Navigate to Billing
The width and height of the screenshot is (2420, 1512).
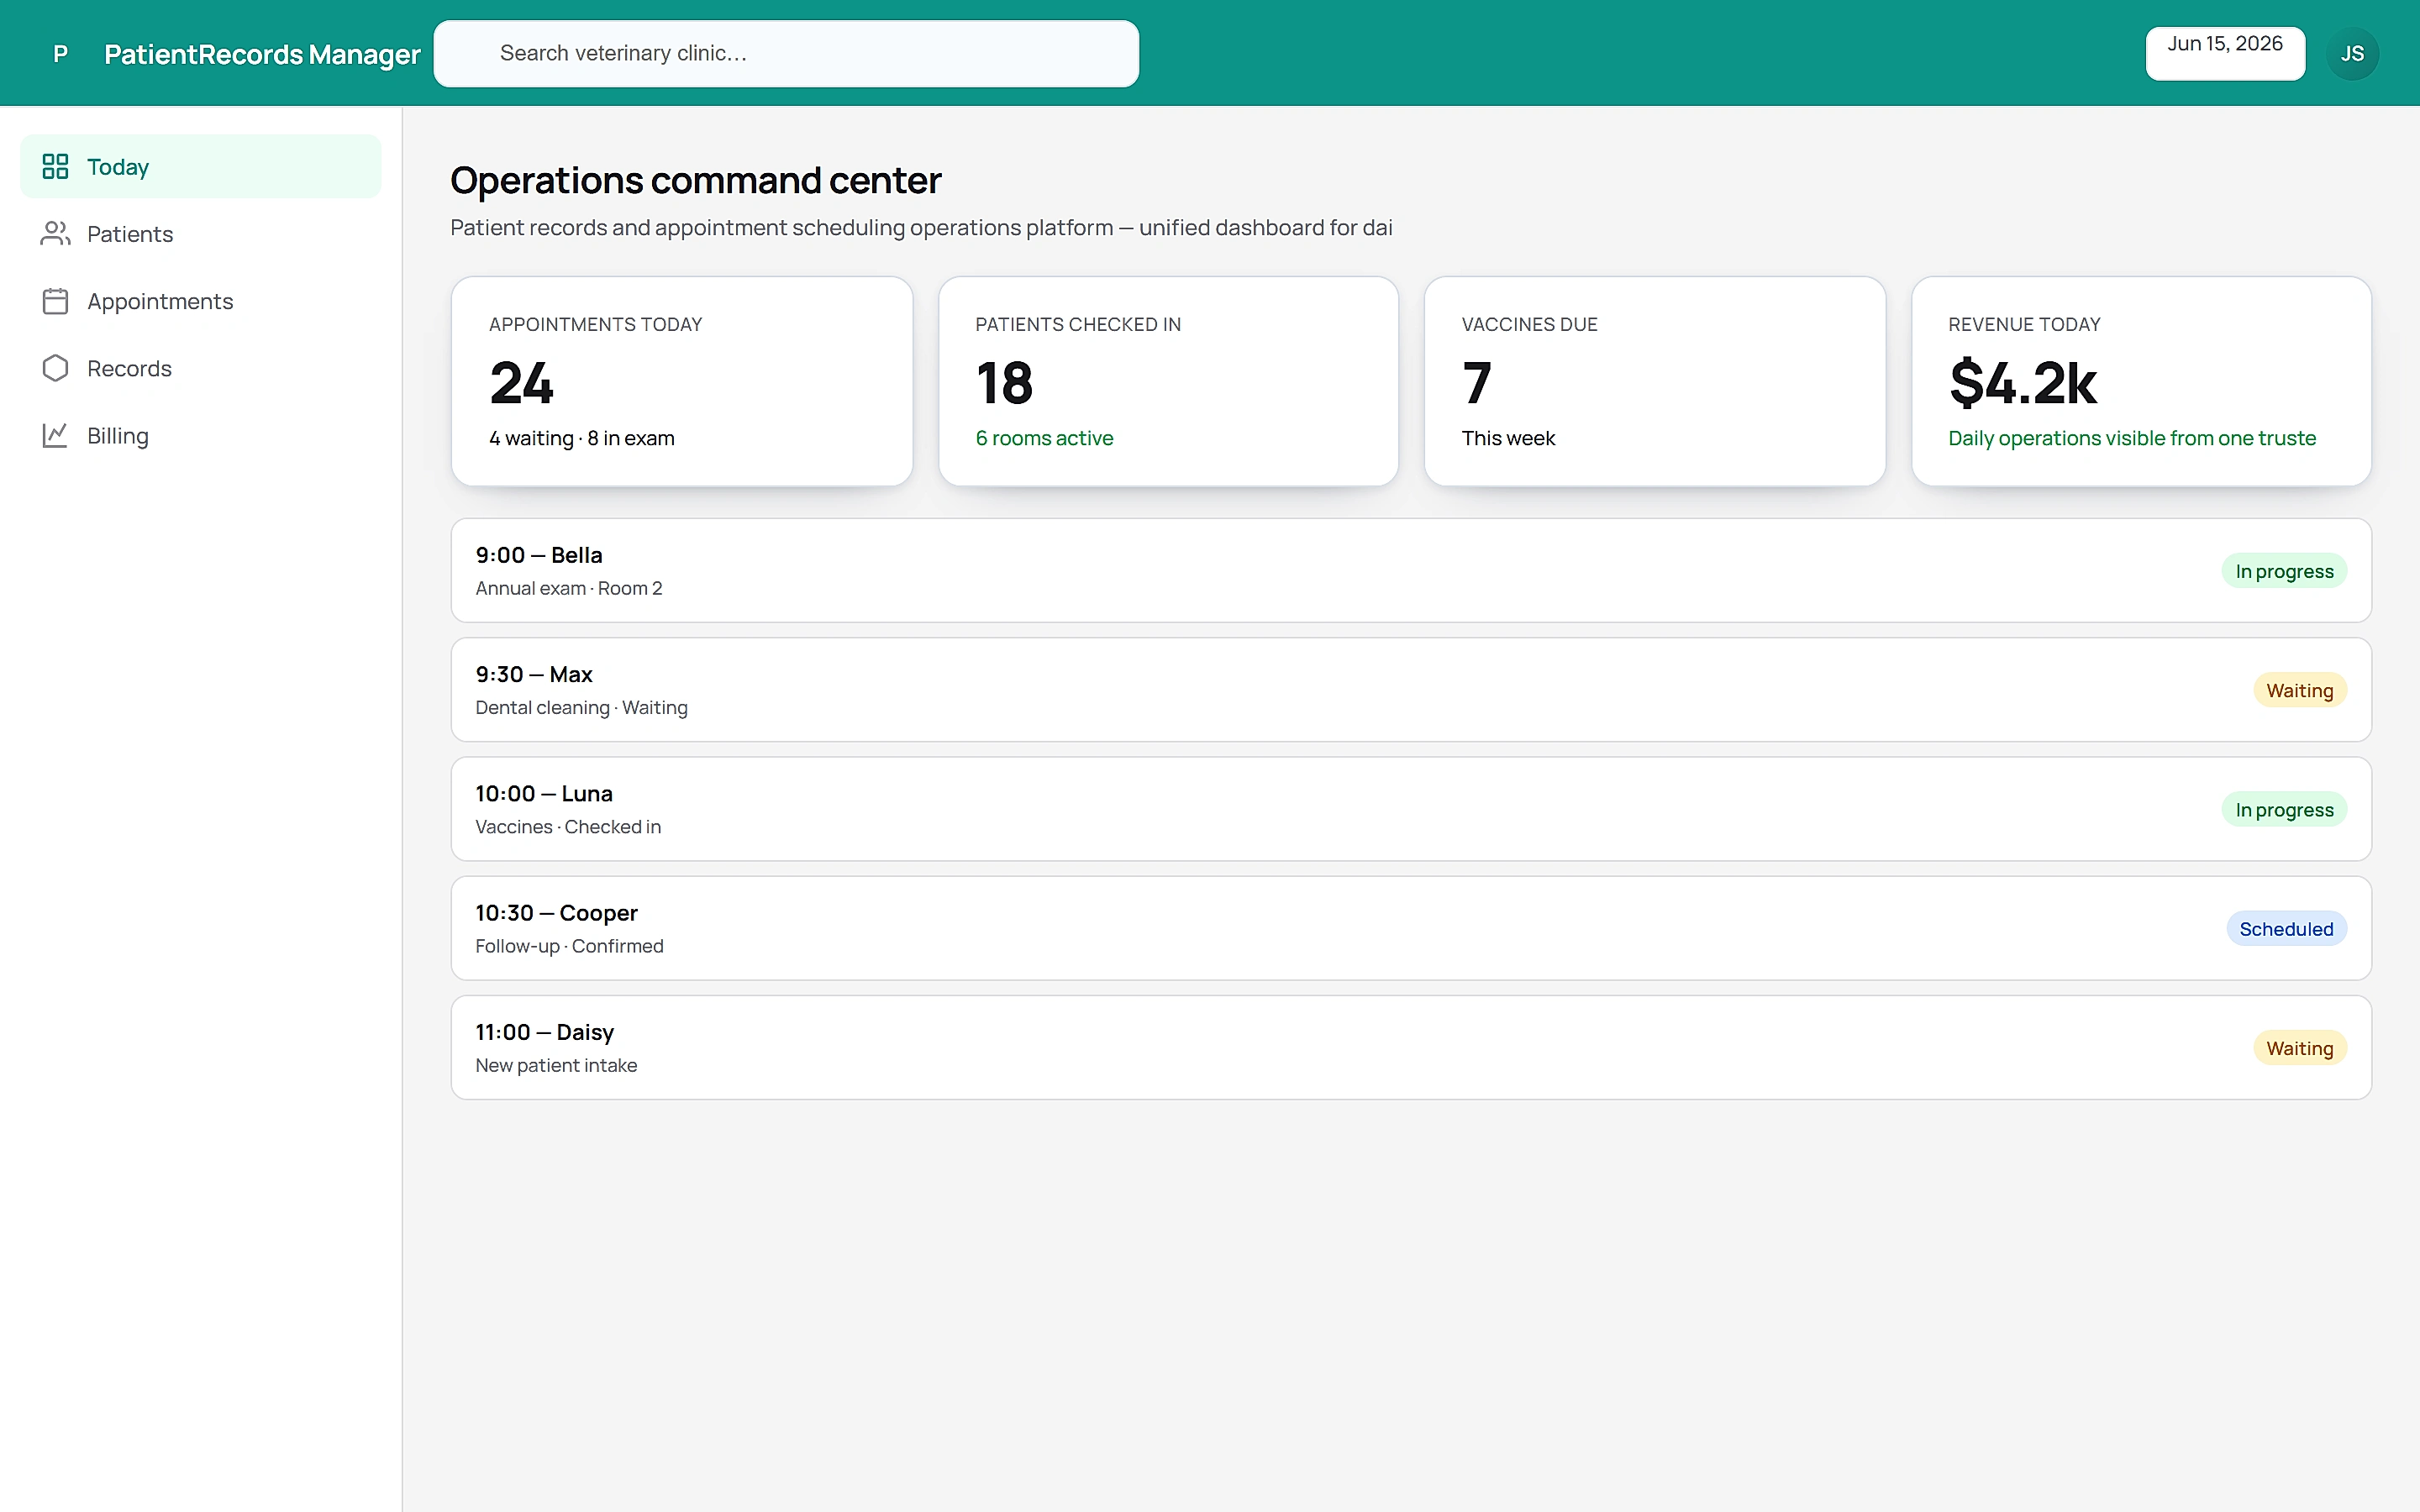point(201,435)
